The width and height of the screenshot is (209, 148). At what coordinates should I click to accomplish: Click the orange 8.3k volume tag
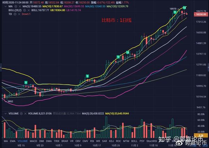point(201,135)
